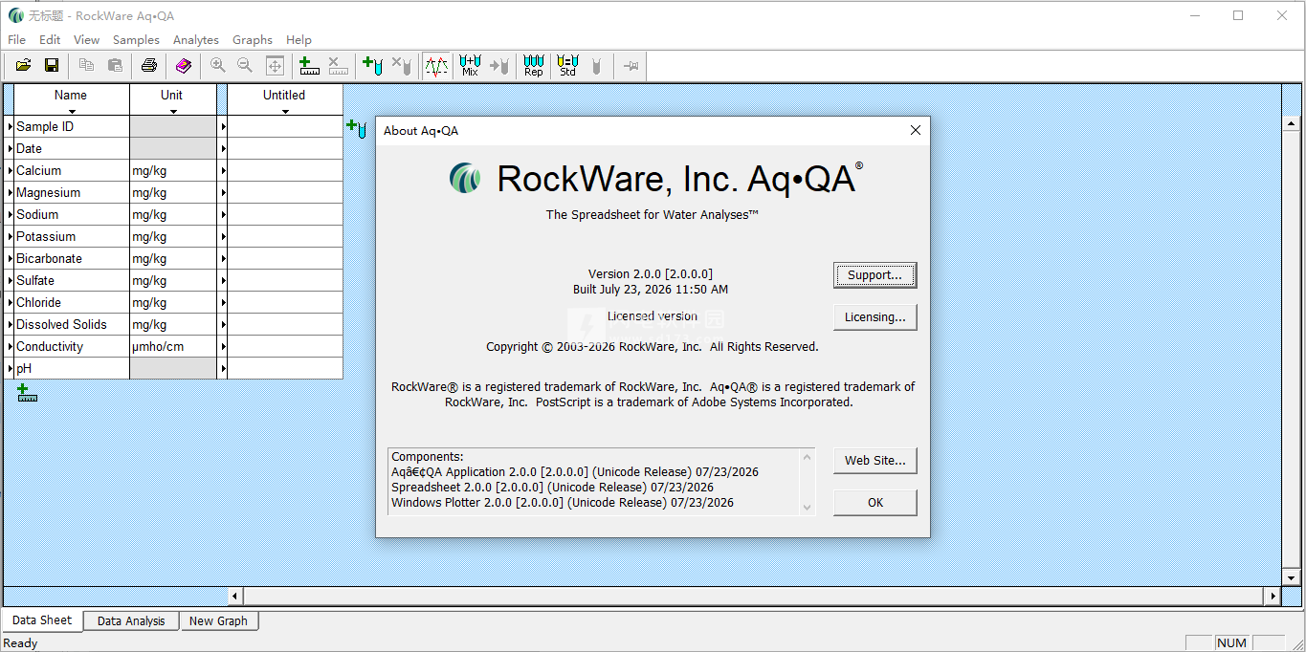Toggle the red-green graph line icon

pyautogui.click(x=436, y=65)
